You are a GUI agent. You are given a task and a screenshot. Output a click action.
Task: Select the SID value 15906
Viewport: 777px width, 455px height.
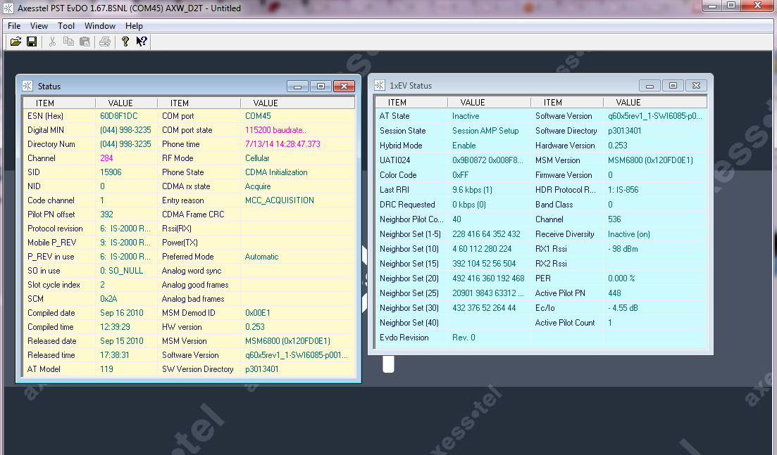(111, 172)
